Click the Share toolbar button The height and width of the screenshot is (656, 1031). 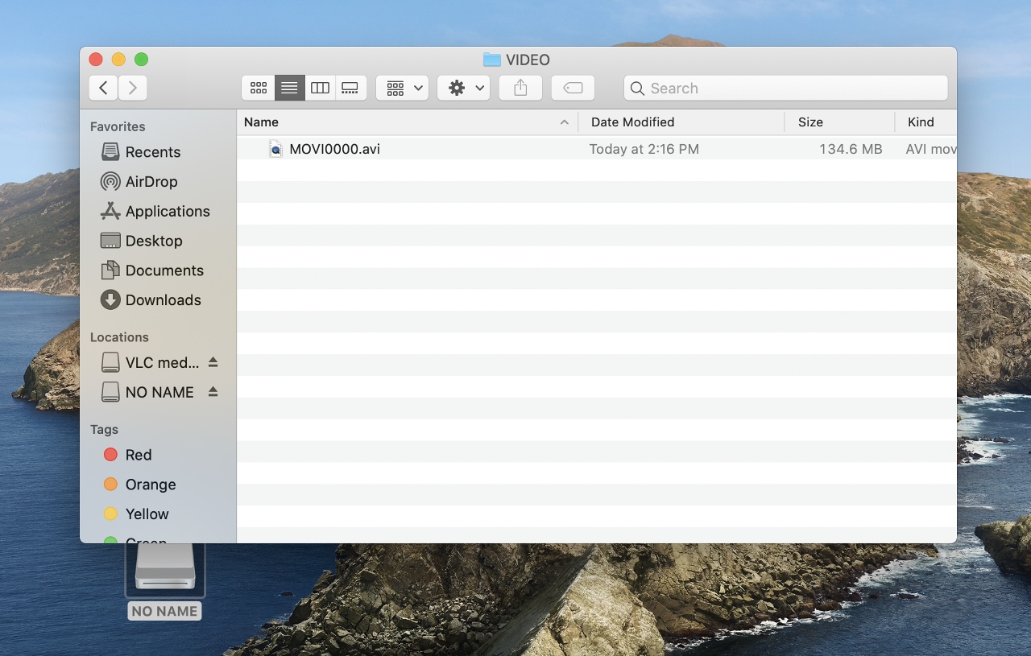pyautogui.click(x=520, y=89)
